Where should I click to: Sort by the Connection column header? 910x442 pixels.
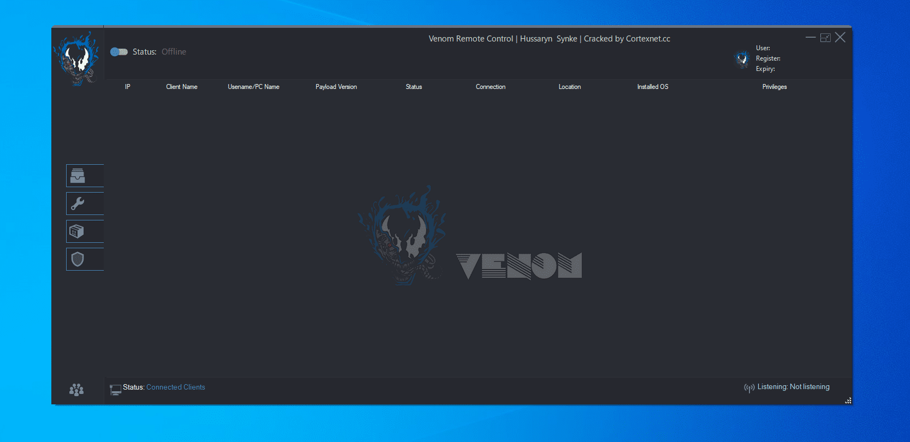click(x=491, y=87)
